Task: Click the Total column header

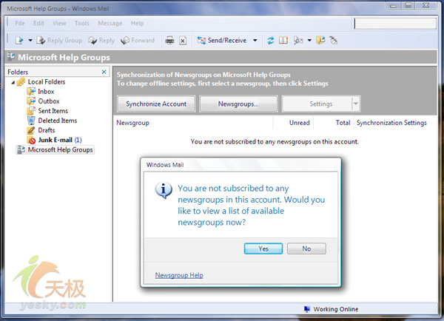Action: coord(343,123)
